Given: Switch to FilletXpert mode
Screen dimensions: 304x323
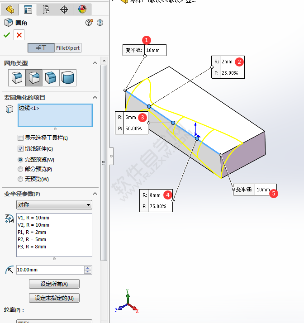Looking at the screenshot, I should click(68, 48).
